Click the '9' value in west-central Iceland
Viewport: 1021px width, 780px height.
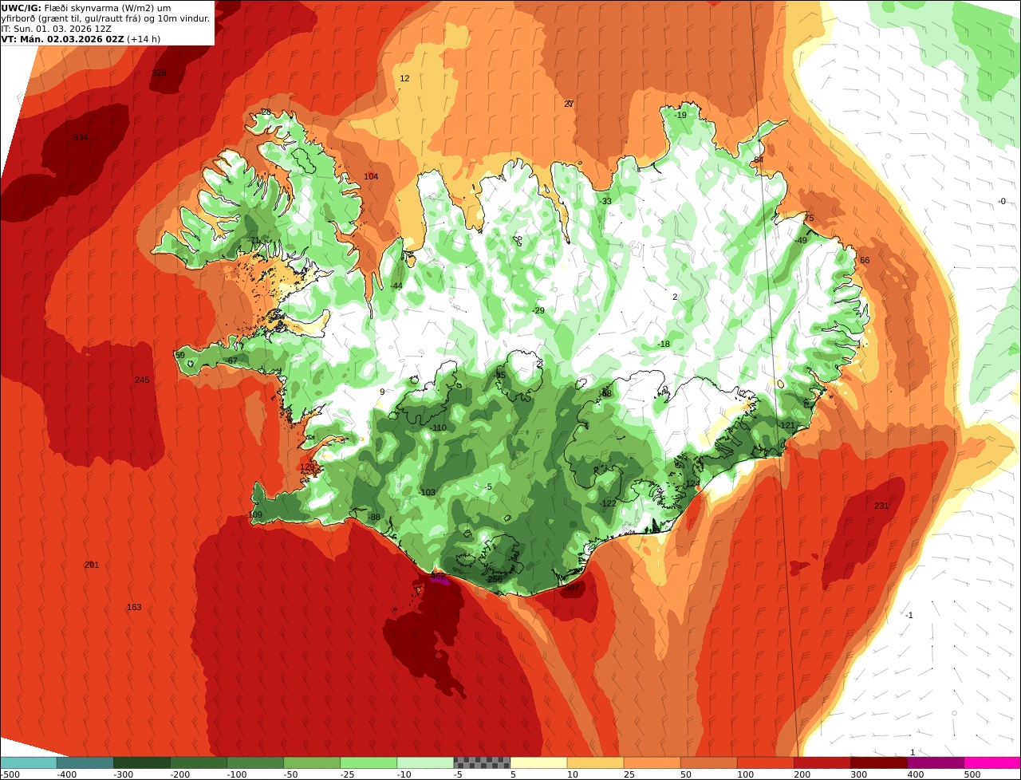point(382,392)
